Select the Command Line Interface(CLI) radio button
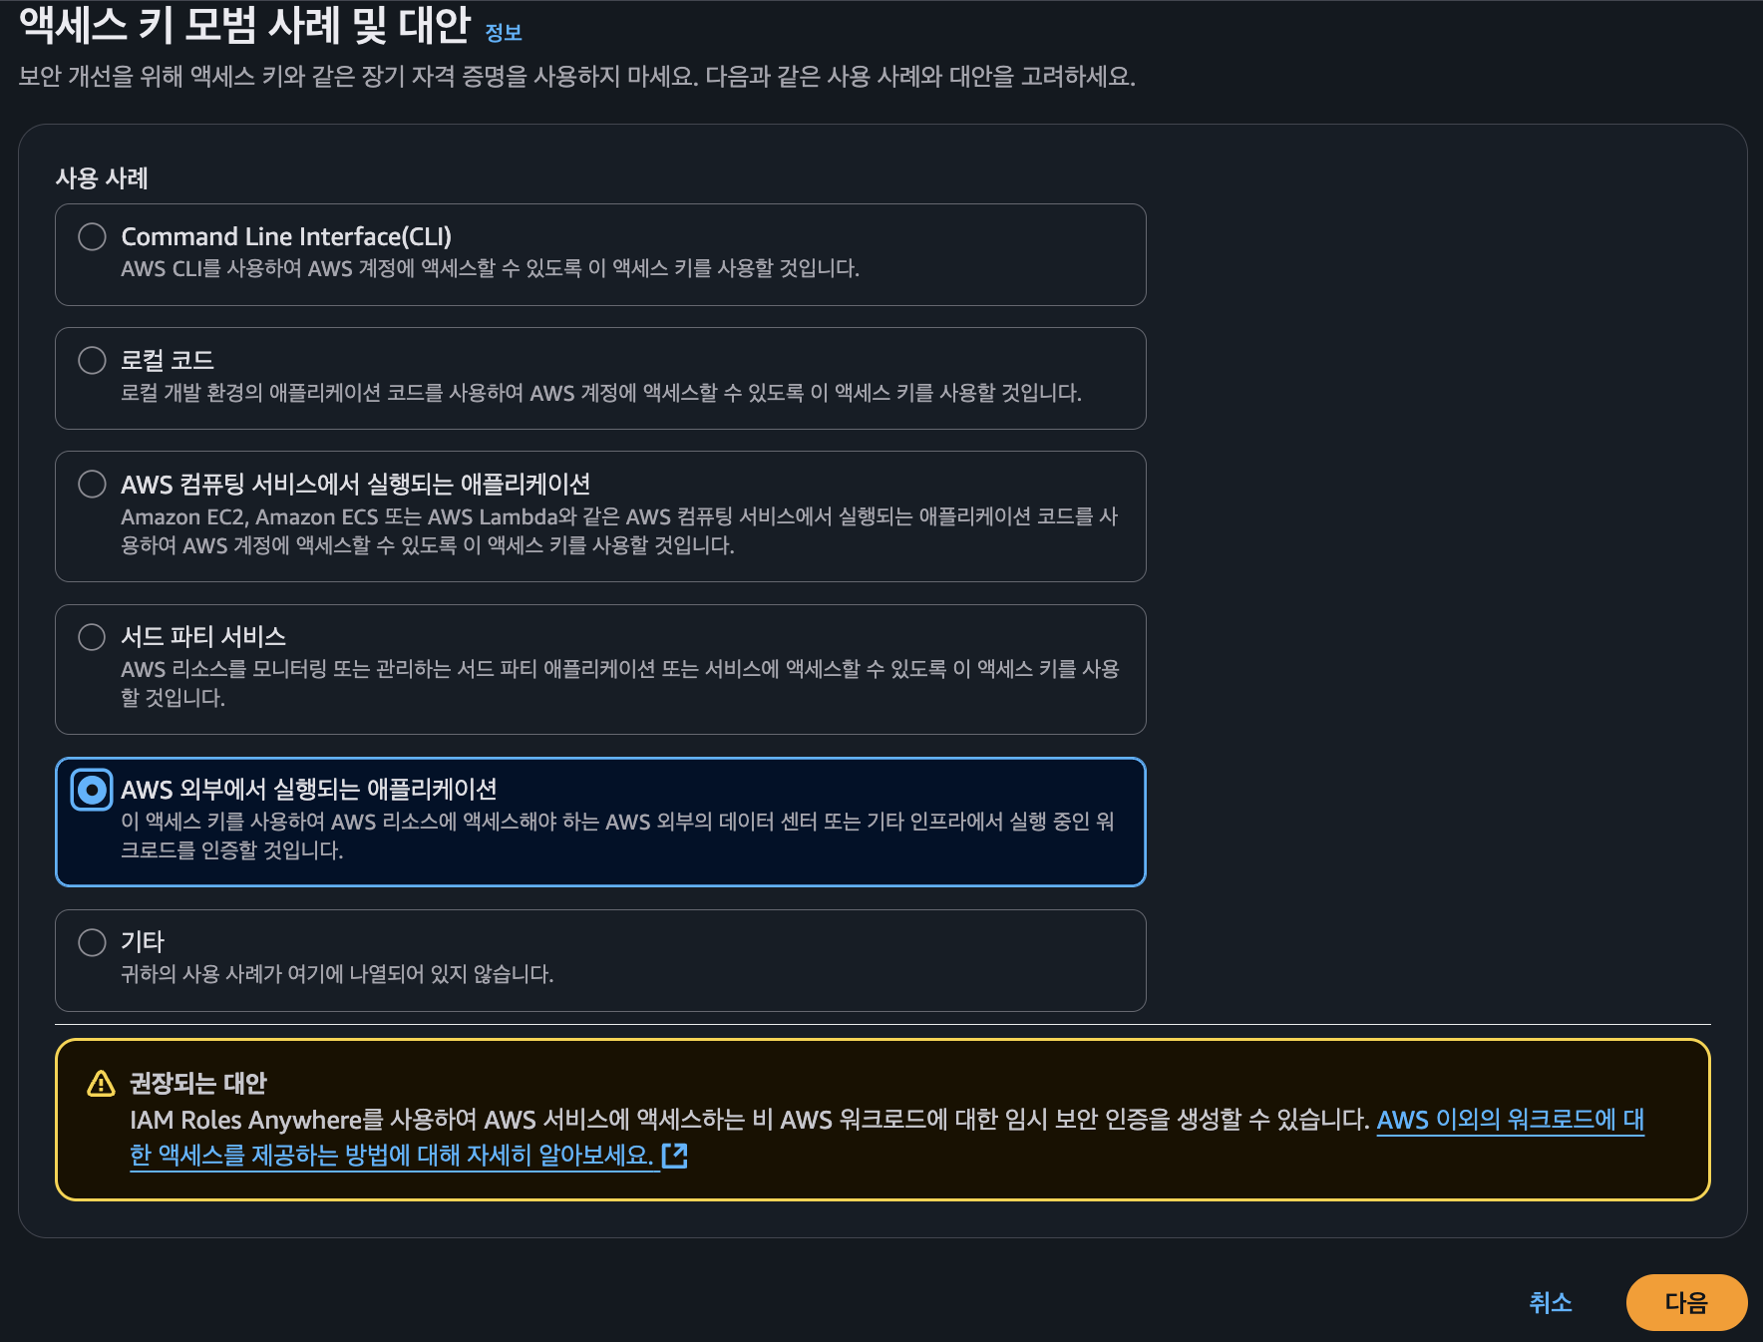 click(x=92, y=236)
